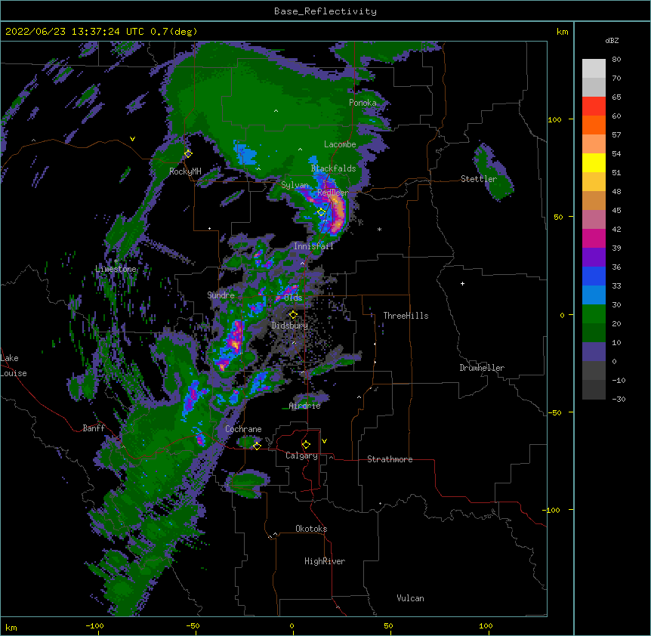Select the yellow diamond marker between Olds and Didsbury
Screen dimensions: 651x636
[x=293, y=314]
